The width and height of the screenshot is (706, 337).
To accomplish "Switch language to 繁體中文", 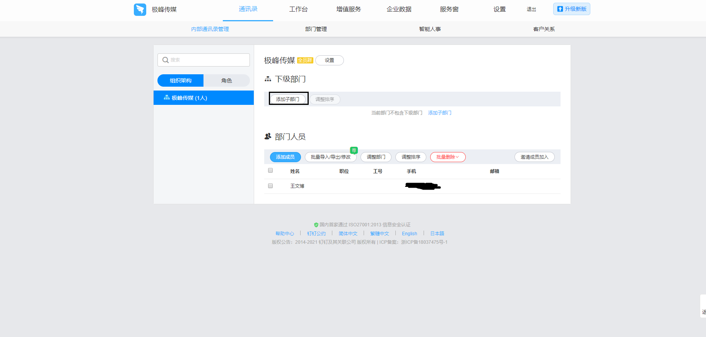I will click(379, 234).
